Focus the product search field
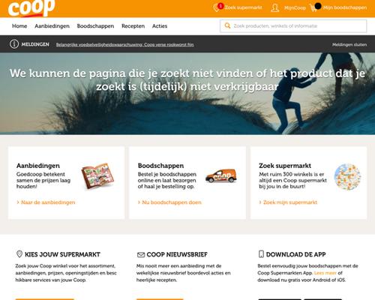The width and height of the screenshot is (375, 300). point(293,26)
